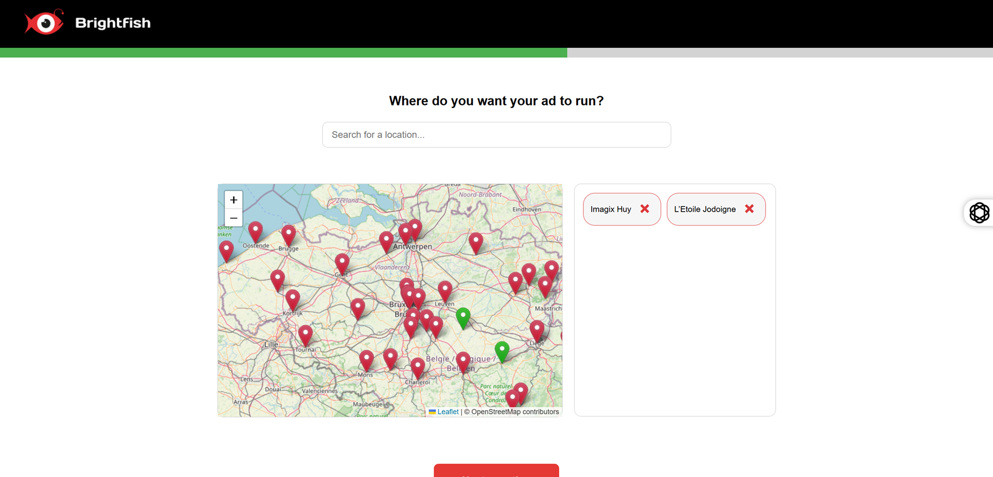Focus the 'Search for a location...' field

click(496, 135)
